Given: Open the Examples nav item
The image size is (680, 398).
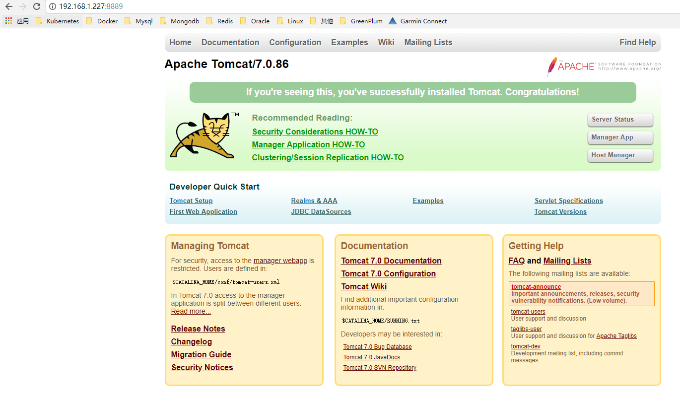Looking at the screenshot, I should pos(349,43).
